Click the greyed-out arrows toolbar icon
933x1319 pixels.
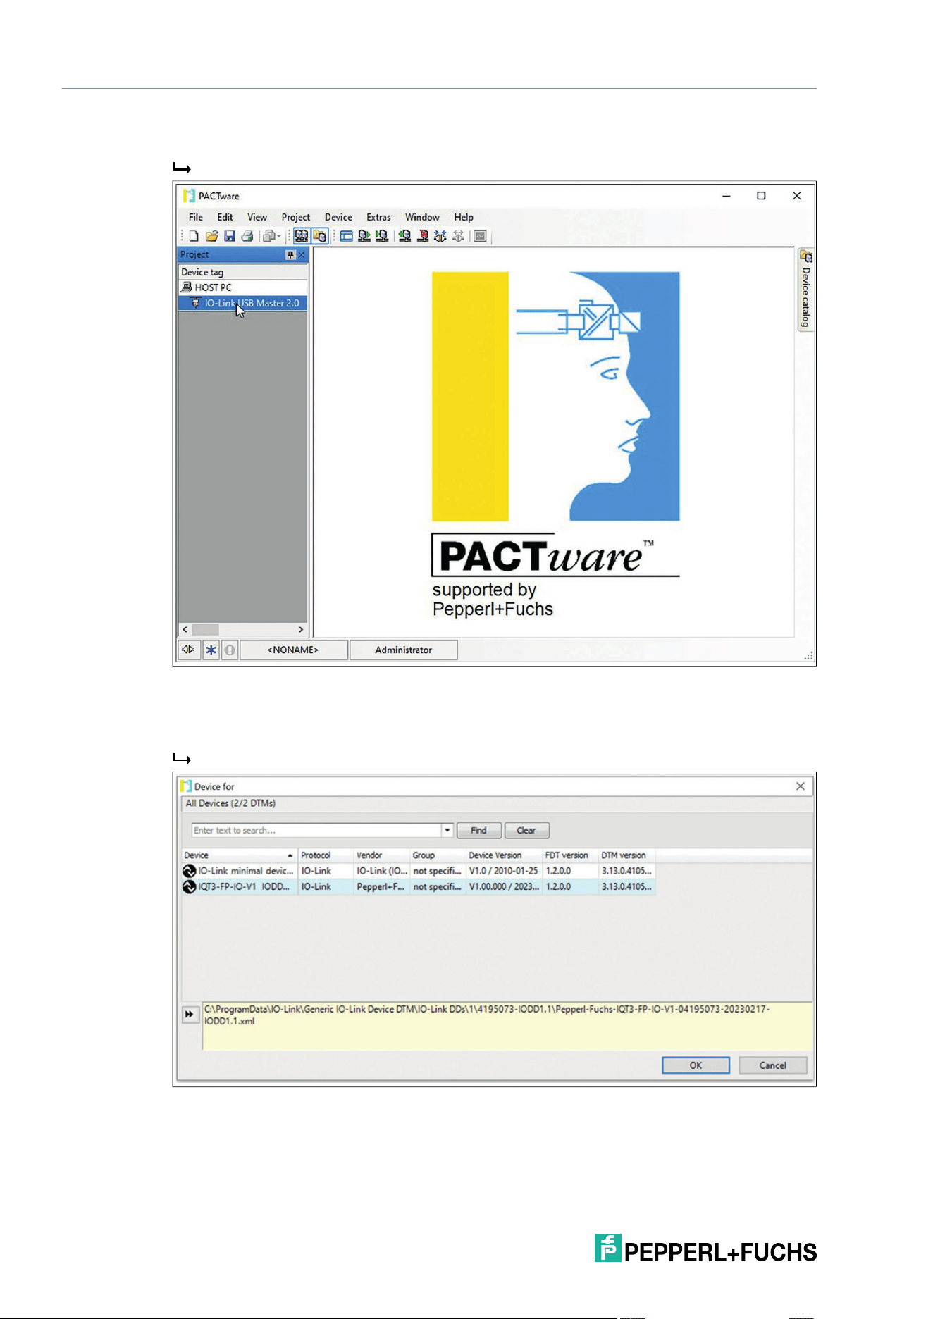tap(458, 236)
